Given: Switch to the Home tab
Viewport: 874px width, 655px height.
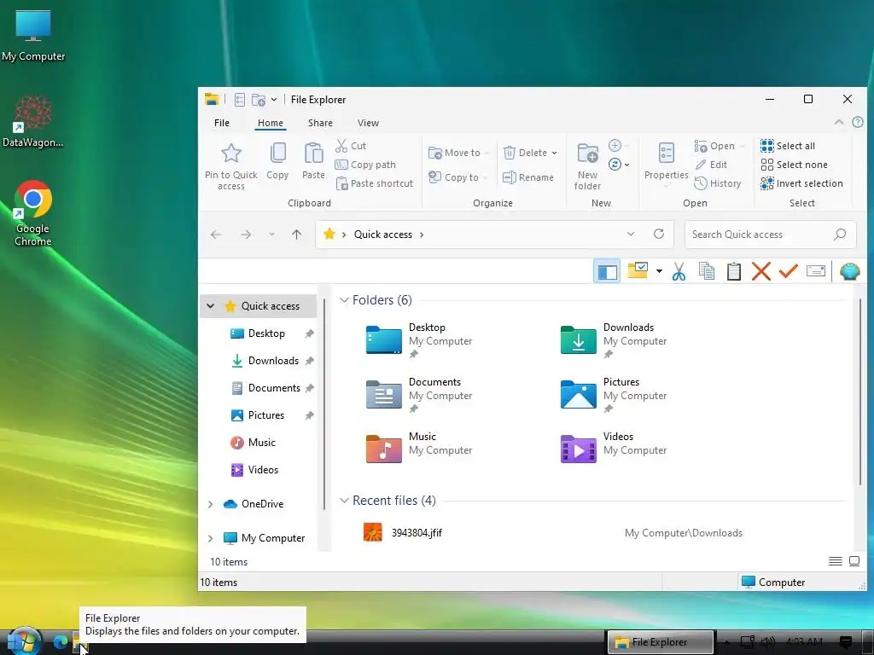Looking at the screenshot, I should pyautogui.click(x=271, y=123).
